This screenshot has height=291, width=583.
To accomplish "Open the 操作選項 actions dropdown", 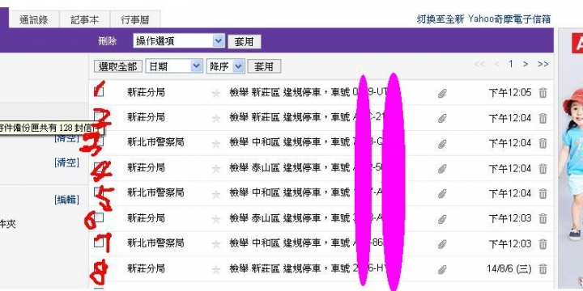I will click(179, 41).
